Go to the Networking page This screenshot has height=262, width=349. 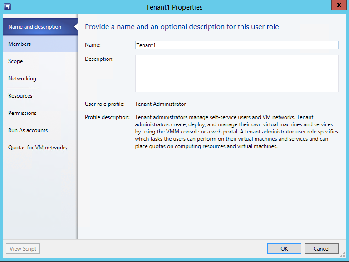(x=22, y=79)
